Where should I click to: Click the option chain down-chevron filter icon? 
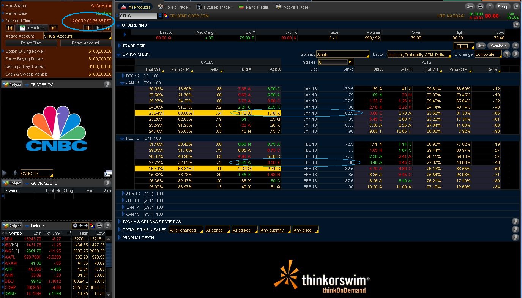(507, 54)
